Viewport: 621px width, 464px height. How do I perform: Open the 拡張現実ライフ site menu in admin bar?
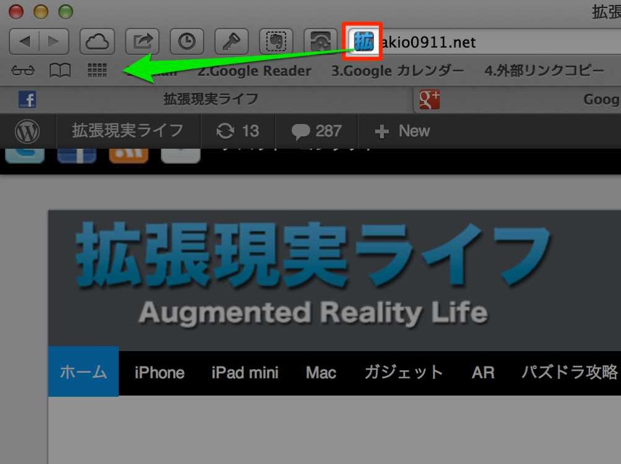tap(127, 131)
